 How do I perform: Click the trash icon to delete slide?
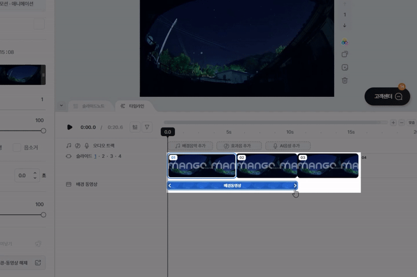(345, 80)
